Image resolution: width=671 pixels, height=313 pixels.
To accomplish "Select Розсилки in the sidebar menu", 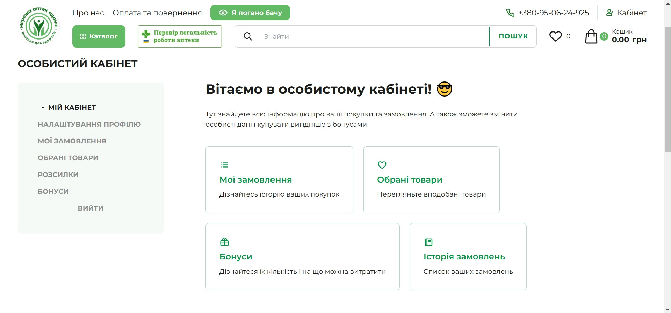I will 58,175.
